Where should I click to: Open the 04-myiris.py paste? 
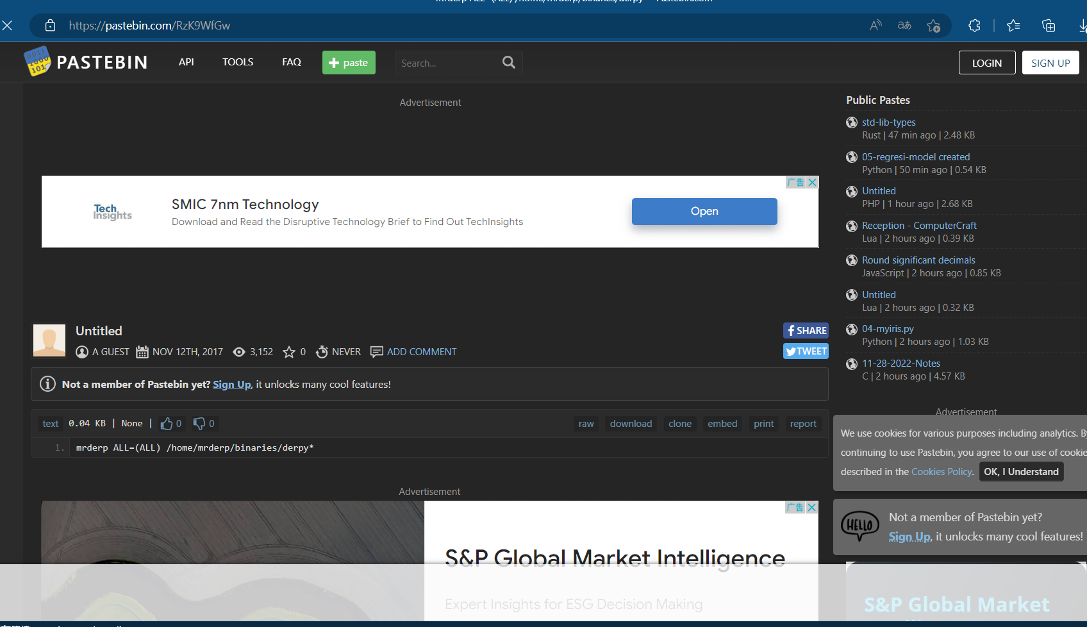888,329
